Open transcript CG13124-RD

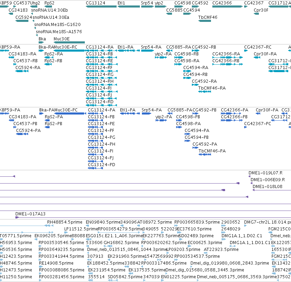point(102,105)
